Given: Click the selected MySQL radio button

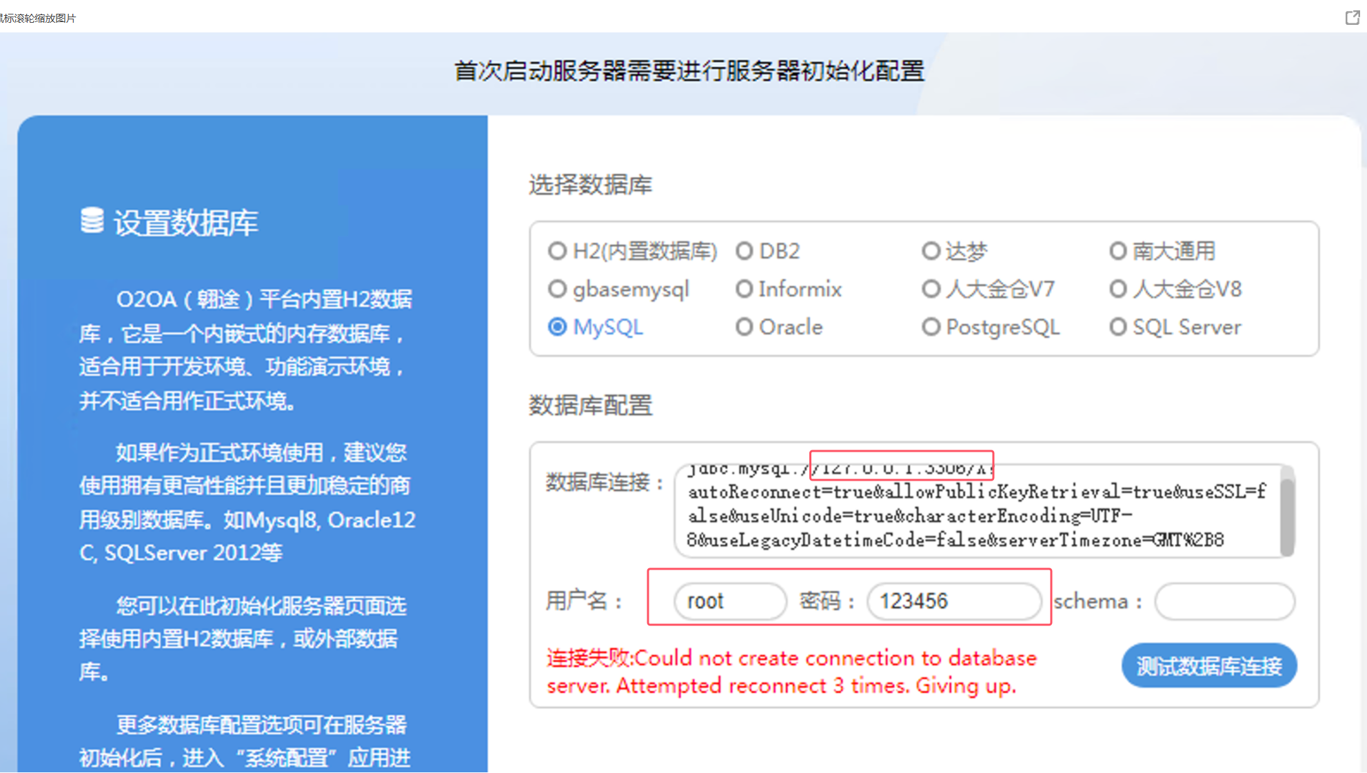Looking at the screenshot, I should (x=557, y=327).
